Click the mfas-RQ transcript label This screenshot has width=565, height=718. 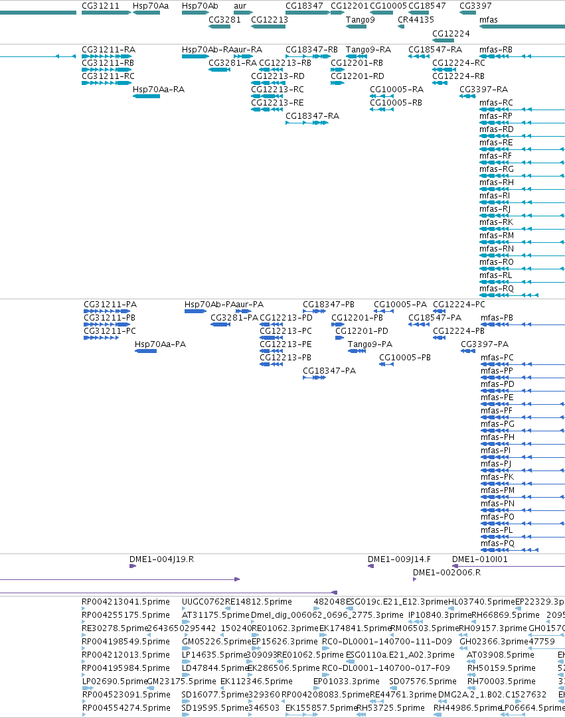(x=497, y=289)
